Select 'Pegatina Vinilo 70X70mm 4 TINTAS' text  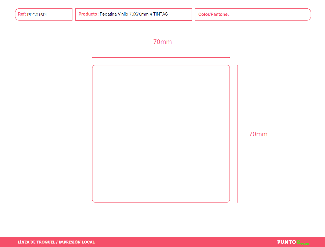pos(134,14)
